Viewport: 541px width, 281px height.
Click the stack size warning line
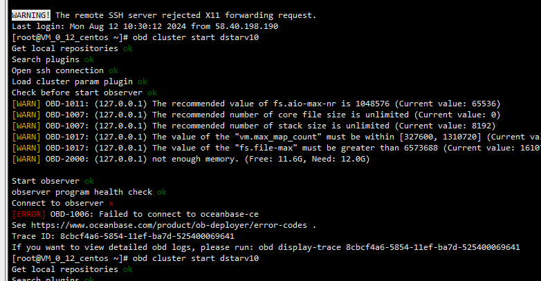coord(254,126)
